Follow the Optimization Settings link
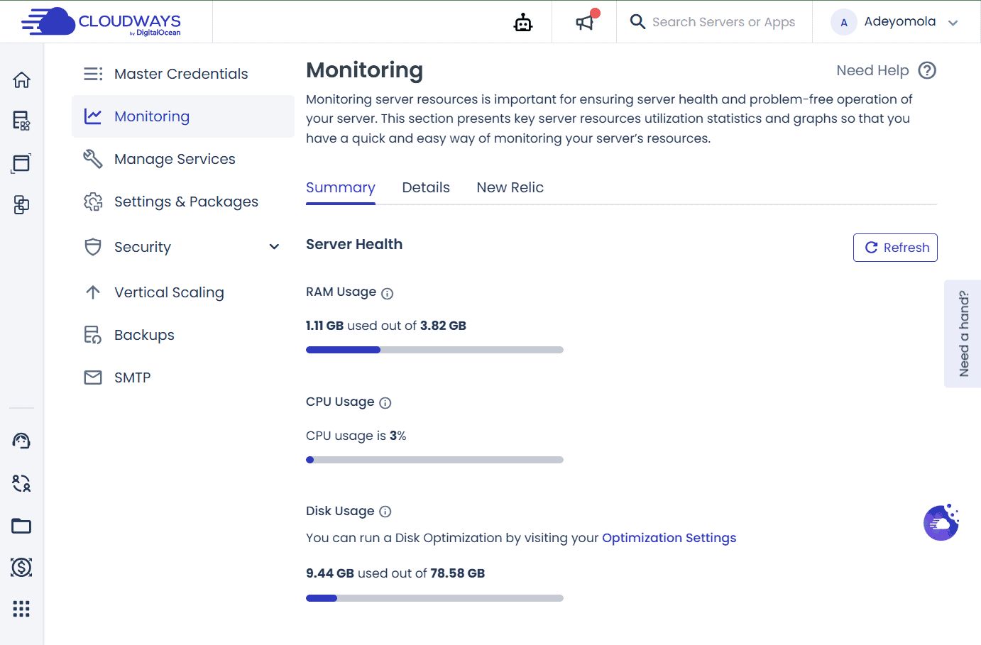The width and height of the screenshot is (981, 645). coord(669,538)
